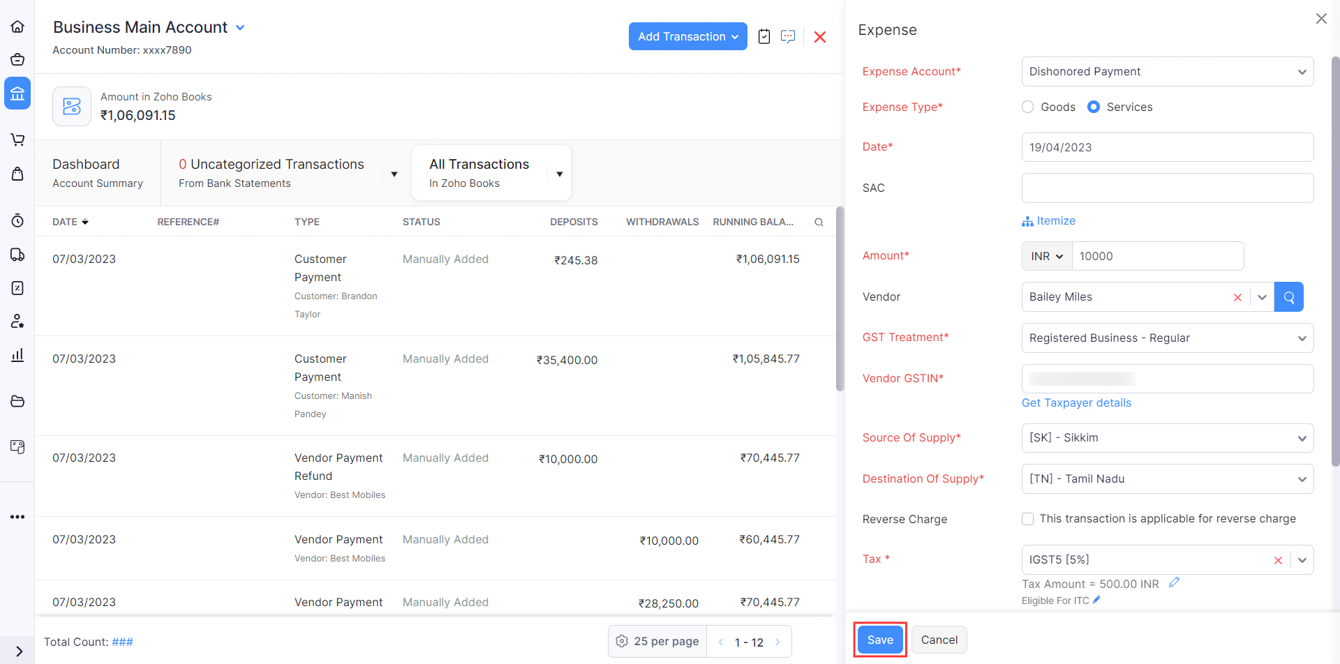This screenshot has height=664, width=1340.
Task: Open the Expense Account dropdown
Action: [x=1167, y=71]
